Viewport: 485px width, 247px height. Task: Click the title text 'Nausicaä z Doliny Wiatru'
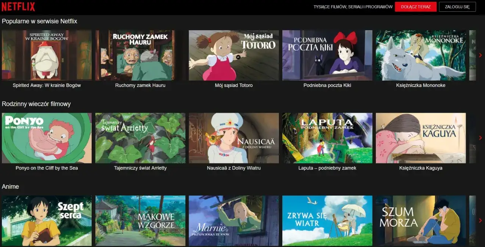click(x=234, y=168)
